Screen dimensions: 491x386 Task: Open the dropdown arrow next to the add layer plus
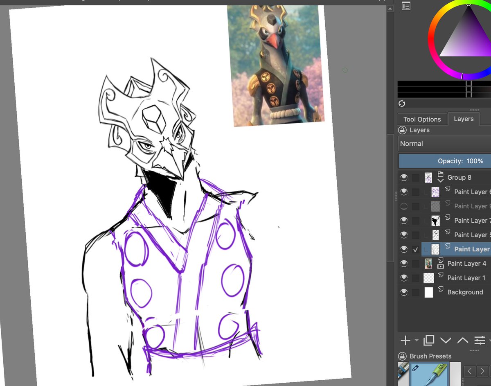click(417, 341)
